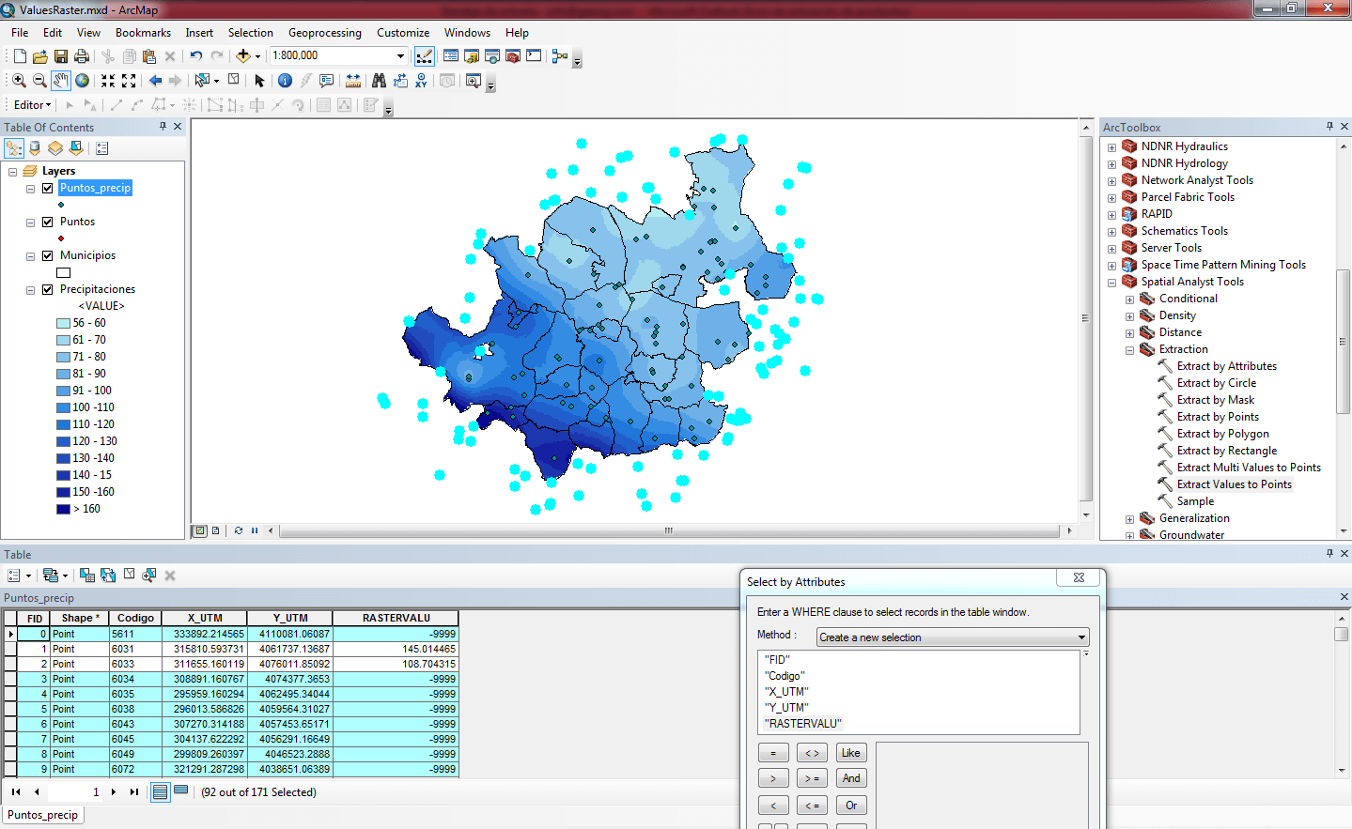Open the Bookmarks menu
This screenshot has width=1352, height=829.
coord(143,33)
